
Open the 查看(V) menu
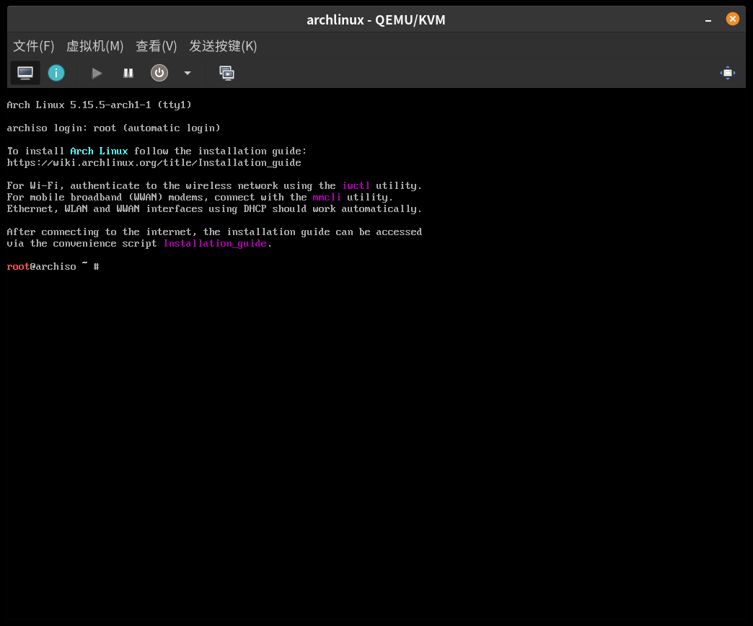coord(156,46)
